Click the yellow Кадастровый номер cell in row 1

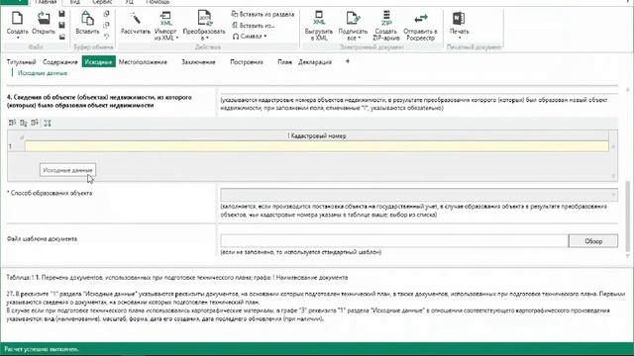[x=317, y=146]
